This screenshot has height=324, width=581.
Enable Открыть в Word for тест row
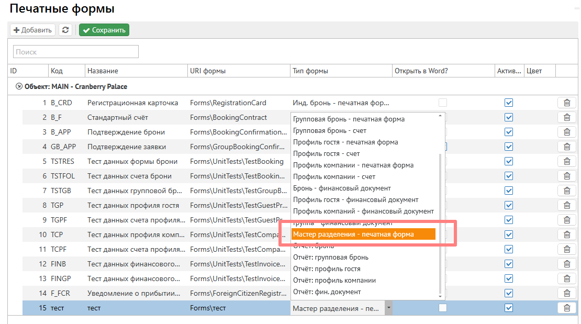coord(443,308)
